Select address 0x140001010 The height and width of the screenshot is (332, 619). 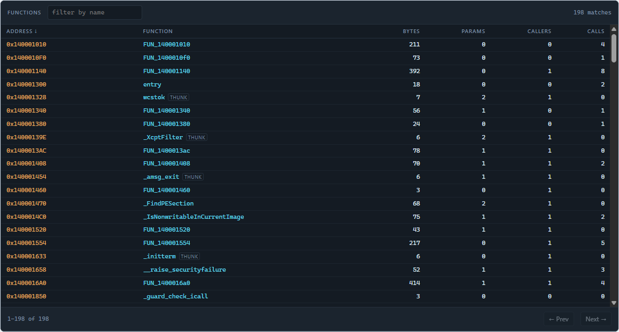pos(26,44)
